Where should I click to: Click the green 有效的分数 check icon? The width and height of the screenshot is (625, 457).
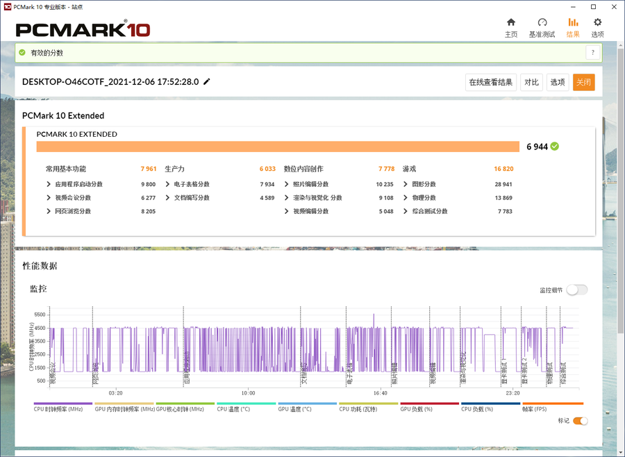22,53
